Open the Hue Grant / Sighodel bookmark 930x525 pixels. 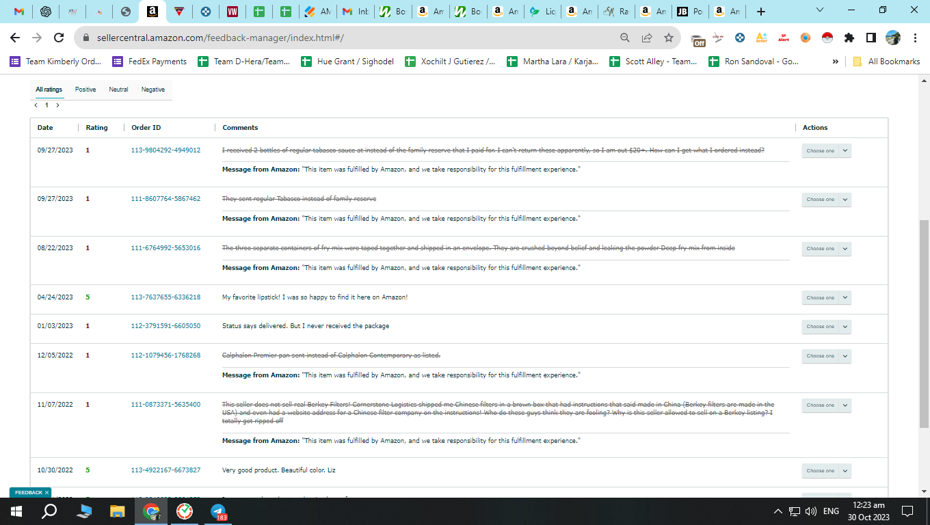coord(347,62)
